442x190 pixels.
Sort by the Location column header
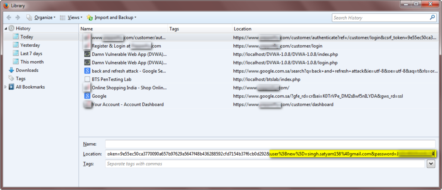(x=243, y=29)
